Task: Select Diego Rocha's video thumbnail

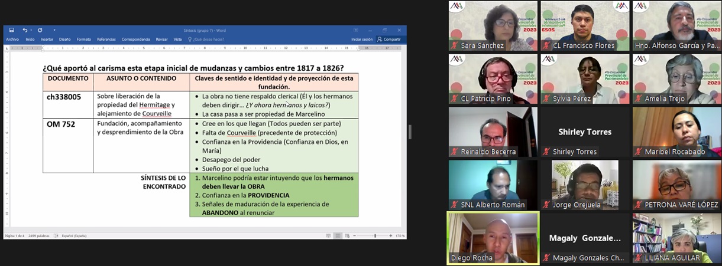Action: (x=493, y=238)
